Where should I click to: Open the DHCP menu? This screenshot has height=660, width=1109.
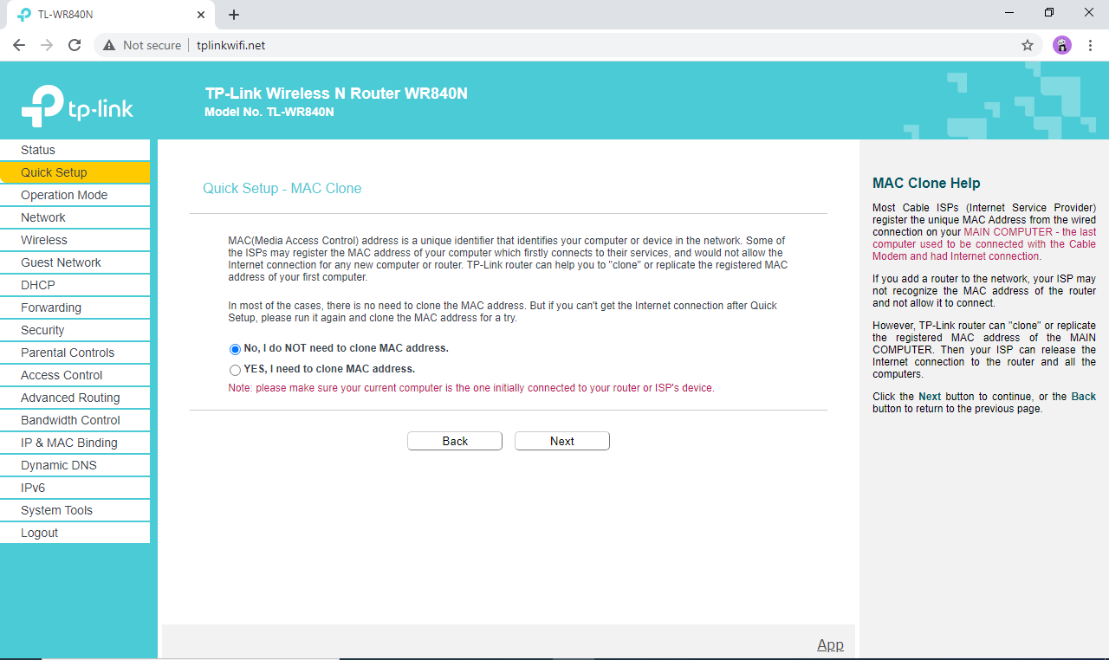coord(75,285)
